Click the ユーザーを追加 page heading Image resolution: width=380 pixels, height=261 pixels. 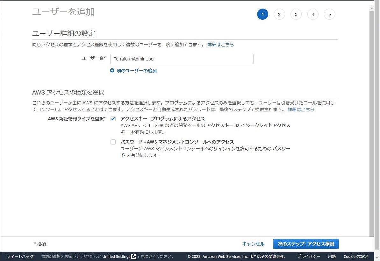click(63, 12)
